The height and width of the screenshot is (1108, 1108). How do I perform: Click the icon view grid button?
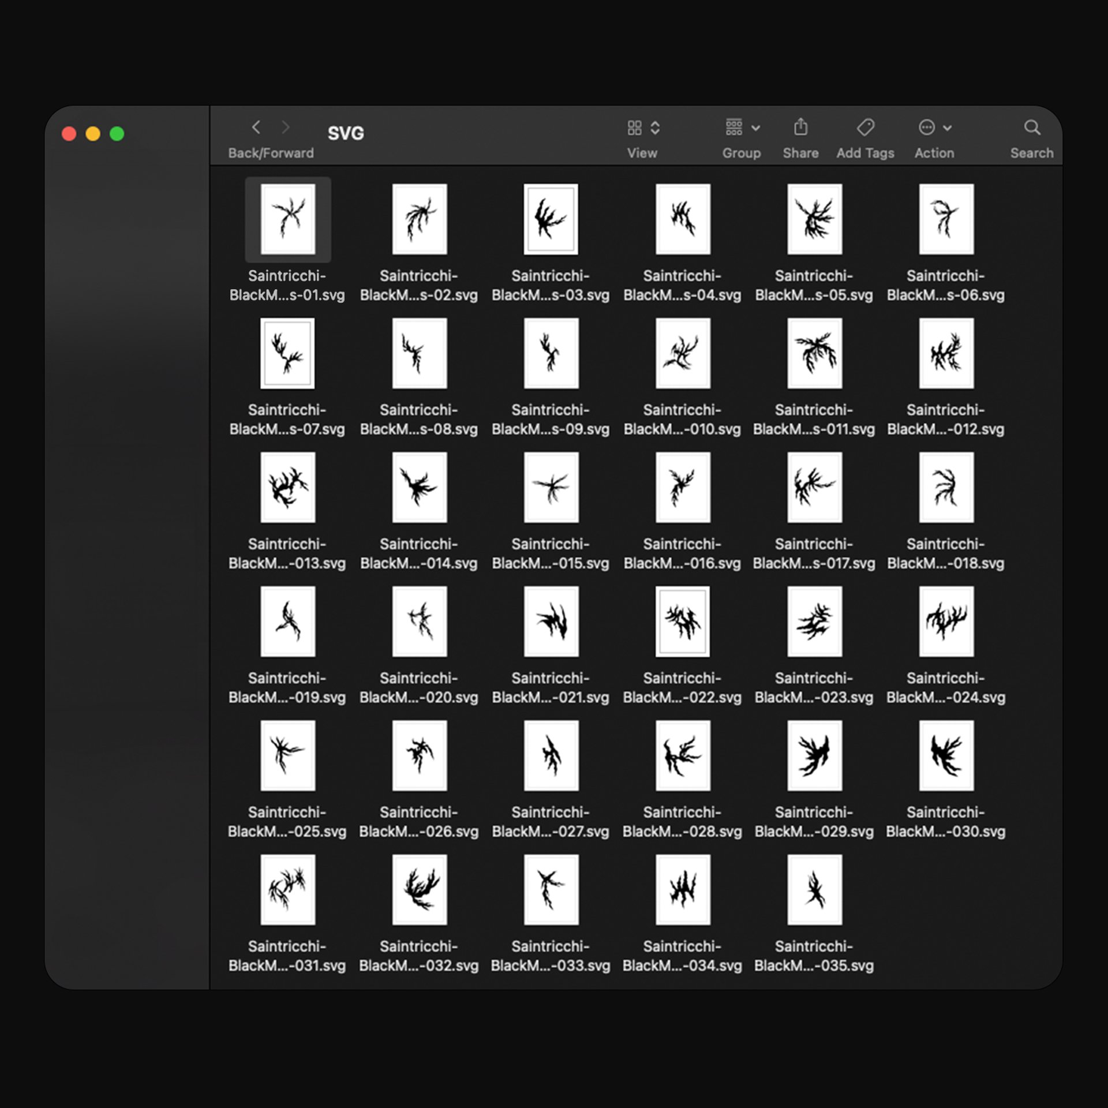click(634, 128)
